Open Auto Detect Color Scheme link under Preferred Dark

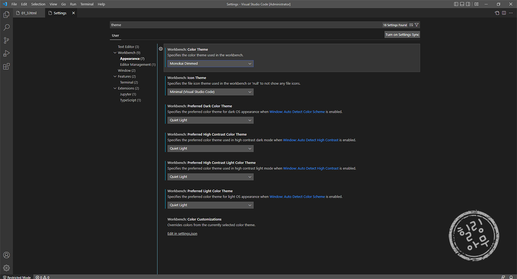point(297,112)
